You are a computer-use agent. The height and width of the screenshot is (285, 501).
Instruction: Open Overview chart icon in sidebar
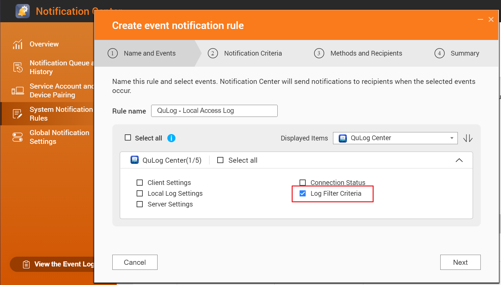(x=18, y=44)
